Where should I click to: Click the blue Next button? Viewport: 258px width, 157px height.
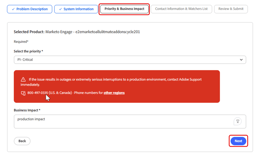point(238,141)
